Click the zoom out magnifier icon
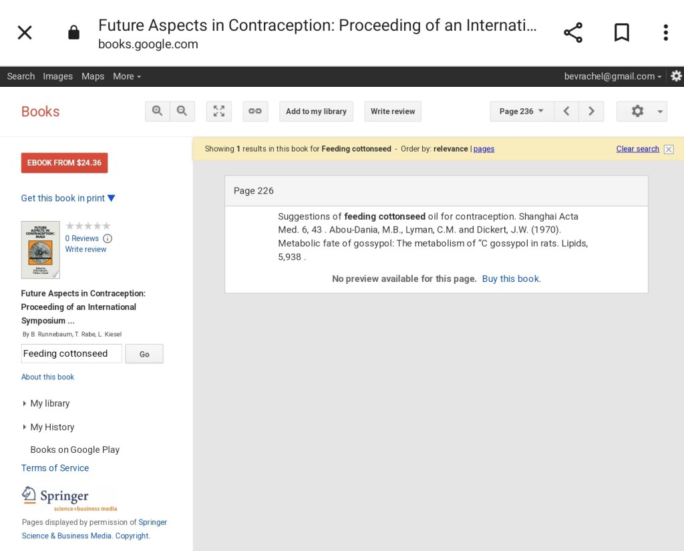Viewport: 684px width, 551px height. click(x=182, y=112)
